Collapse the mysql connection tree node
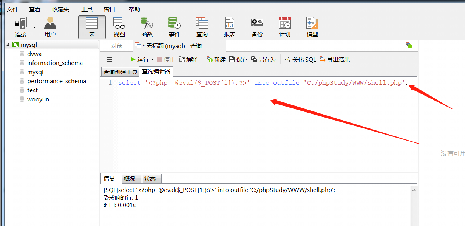The width and height of the screenshot is (465, 226). (8, 45)
